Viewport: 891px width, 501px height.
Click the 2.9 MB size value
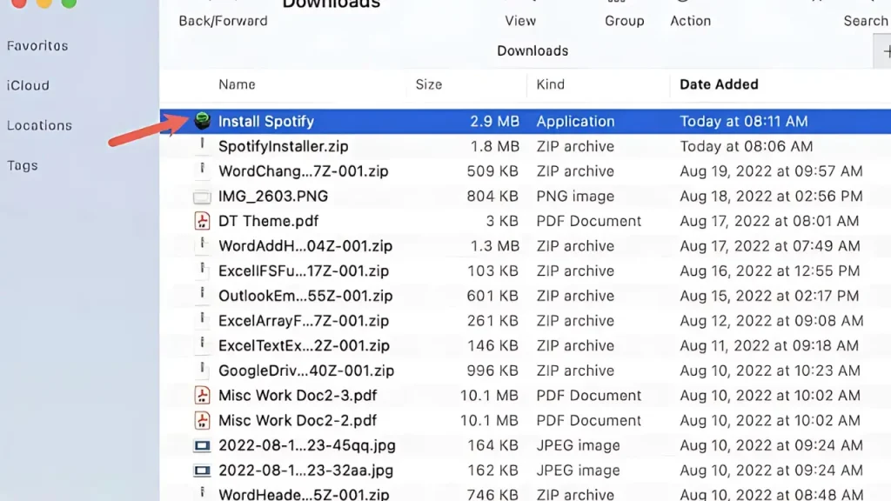pos(494,121)
